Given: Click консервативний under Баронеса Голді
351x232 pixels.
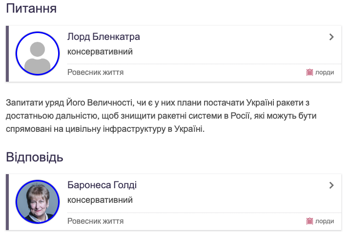Looking at the screenshot, I should coord(100,200).
